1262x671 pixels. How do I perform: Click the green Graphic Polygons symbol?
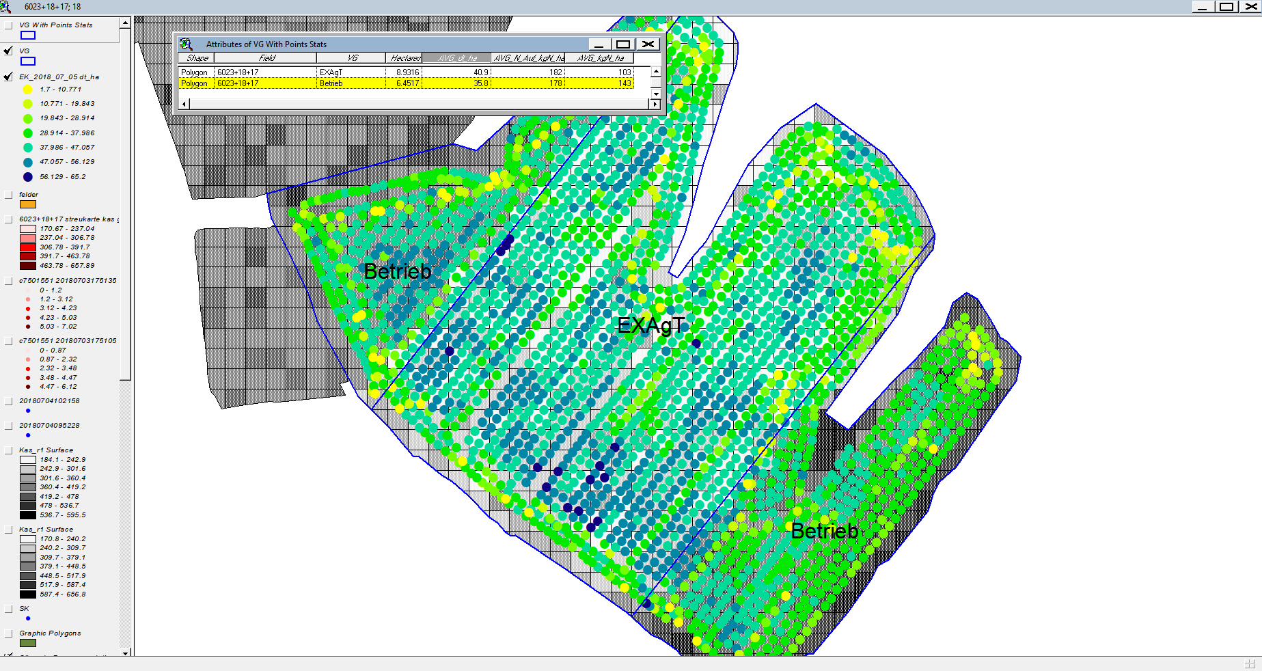click(x=28, y=643)
